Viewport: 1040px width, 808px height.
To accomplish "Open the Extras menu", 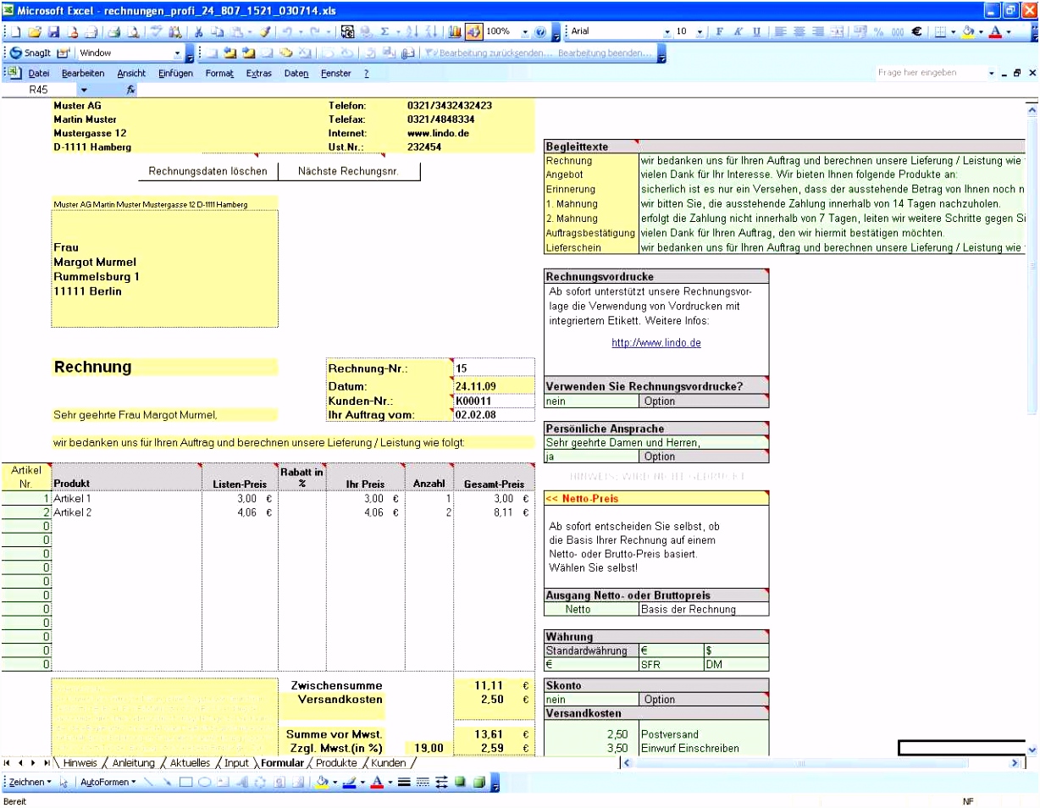I will click(x=259, y=74).
